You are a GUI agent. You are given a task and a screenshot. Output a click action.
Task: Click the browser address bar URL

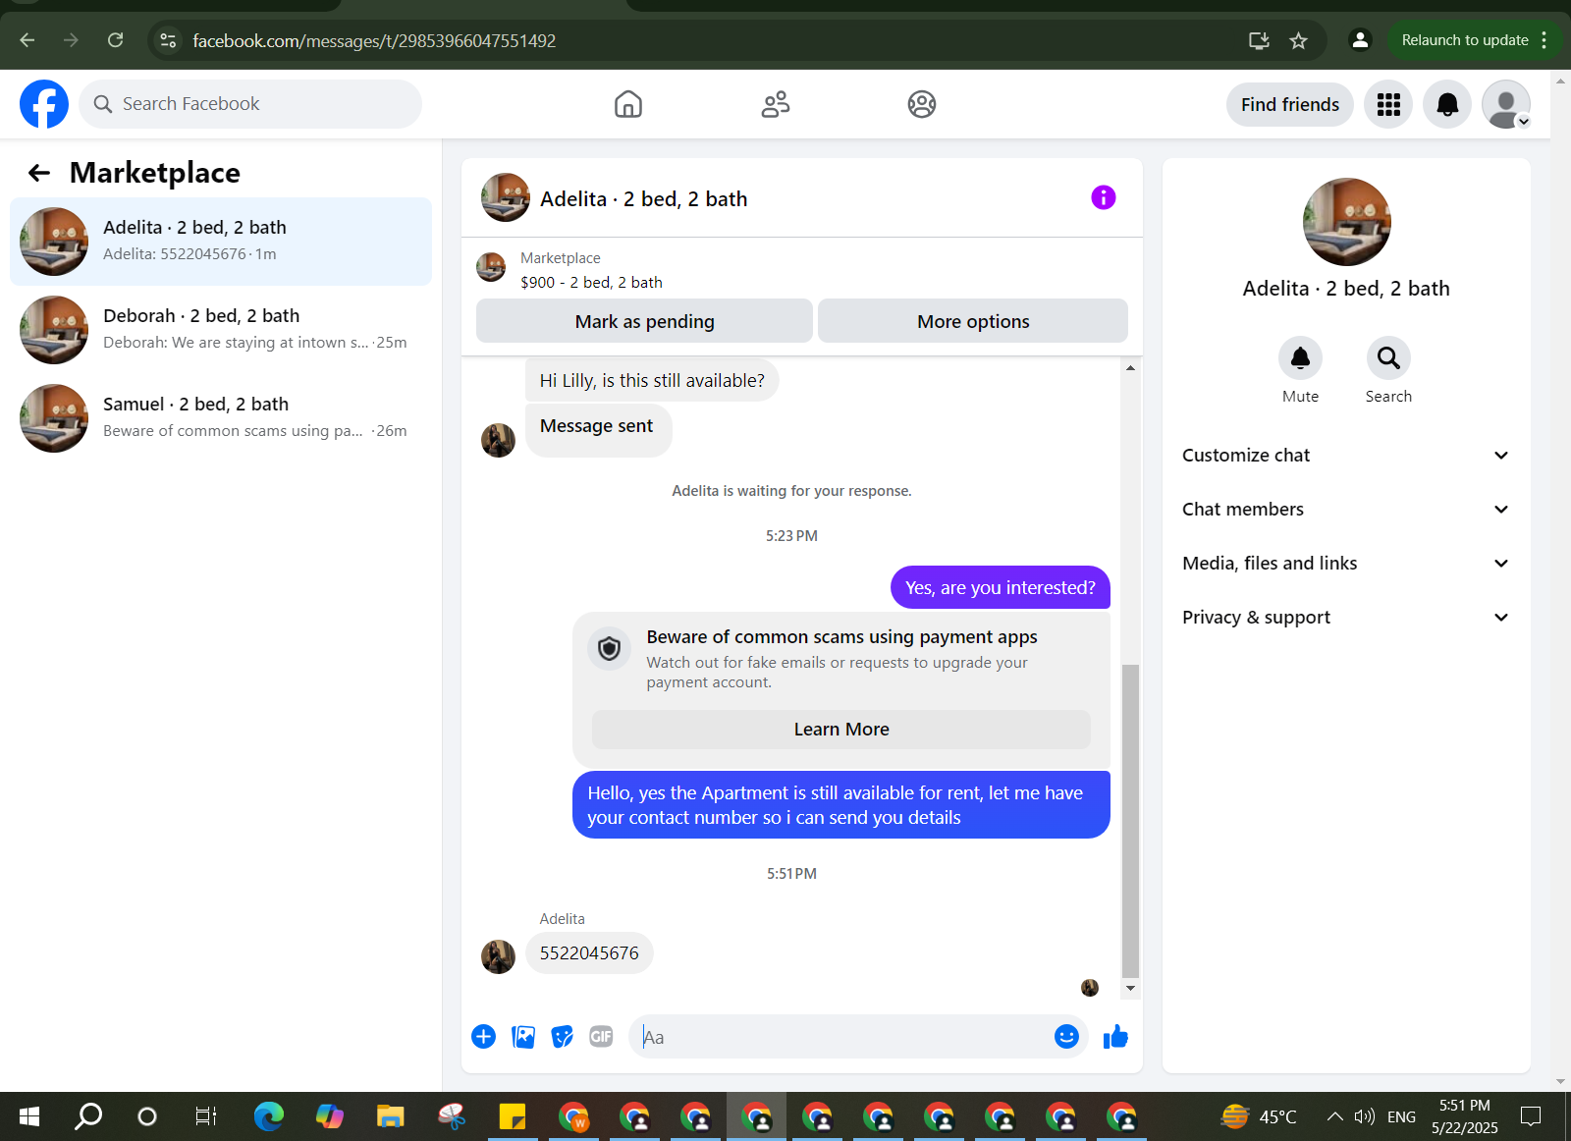(374, 40)
